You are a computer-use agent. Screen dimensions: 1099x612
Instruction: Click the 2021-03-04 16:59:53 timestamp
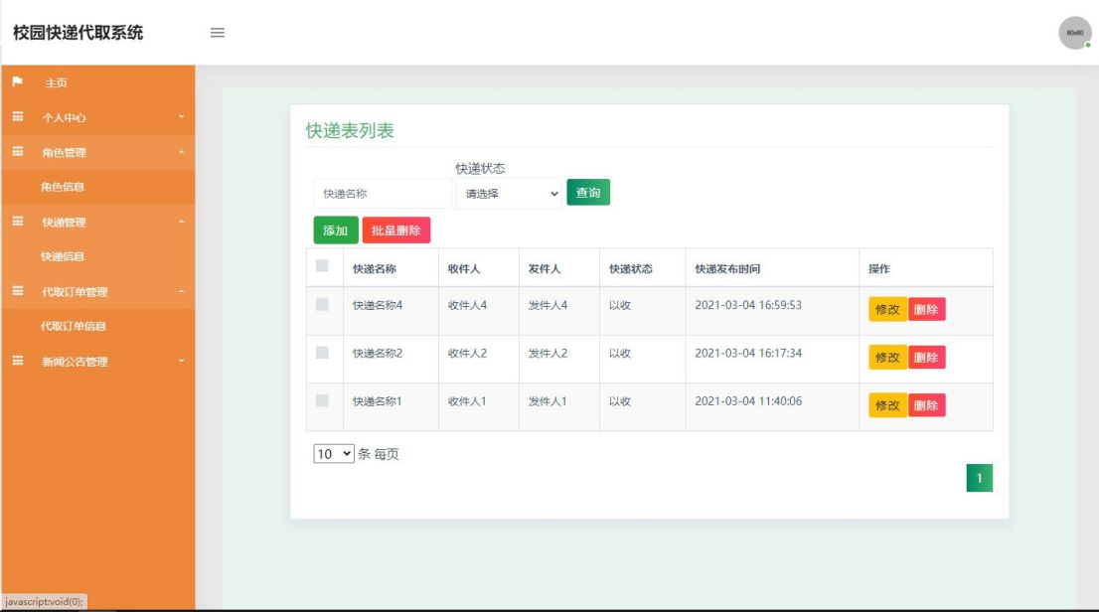point(748,305)
